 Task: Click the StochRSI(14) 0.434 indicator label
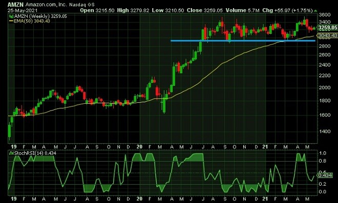pos(35,153)
